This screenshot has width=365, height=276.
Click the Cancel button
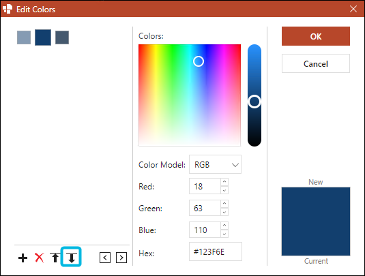316,63
